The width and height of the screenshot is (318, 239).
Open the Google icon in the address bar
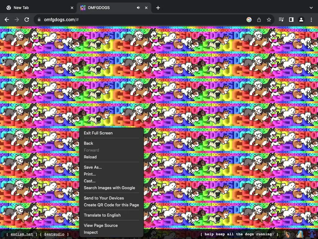249,20
